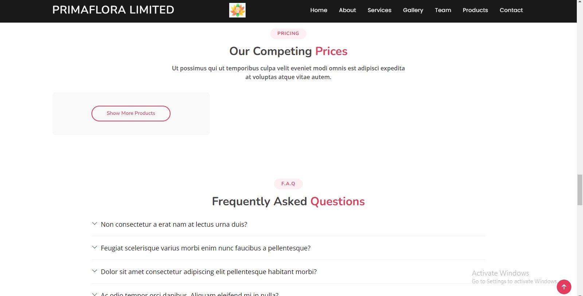Viewport: 583px width, 296px height.
Task: Click the page scrollbar thumb
Action: 579,189
